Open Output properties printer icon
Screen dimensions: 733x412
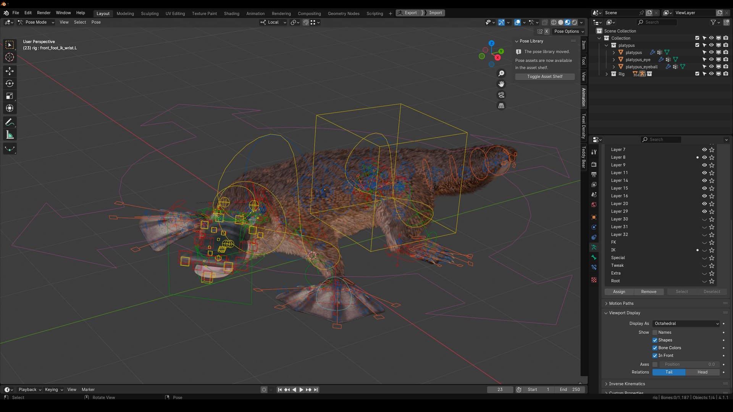click(594, 174)
